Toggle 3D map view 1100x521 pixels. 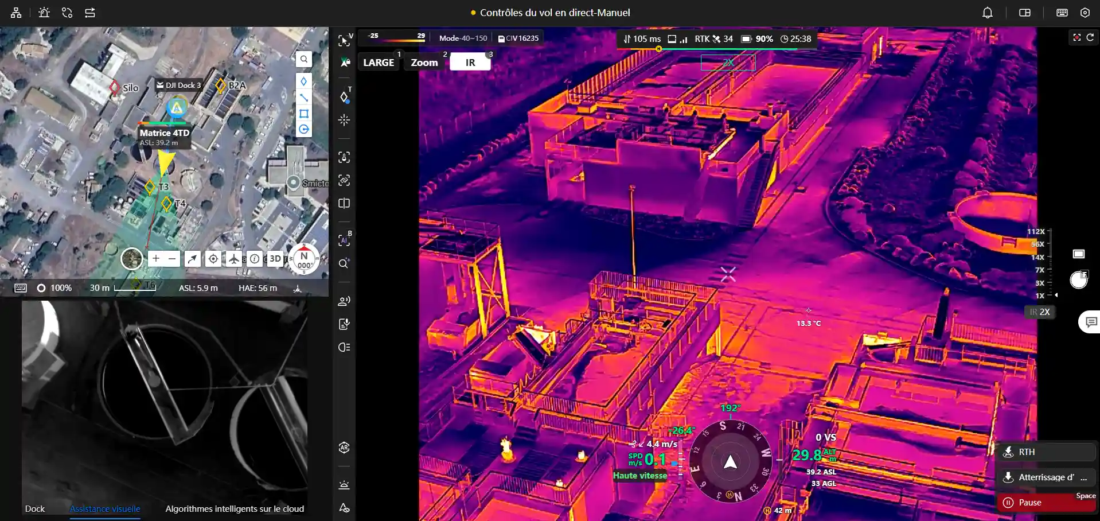(x=275, y=259)
